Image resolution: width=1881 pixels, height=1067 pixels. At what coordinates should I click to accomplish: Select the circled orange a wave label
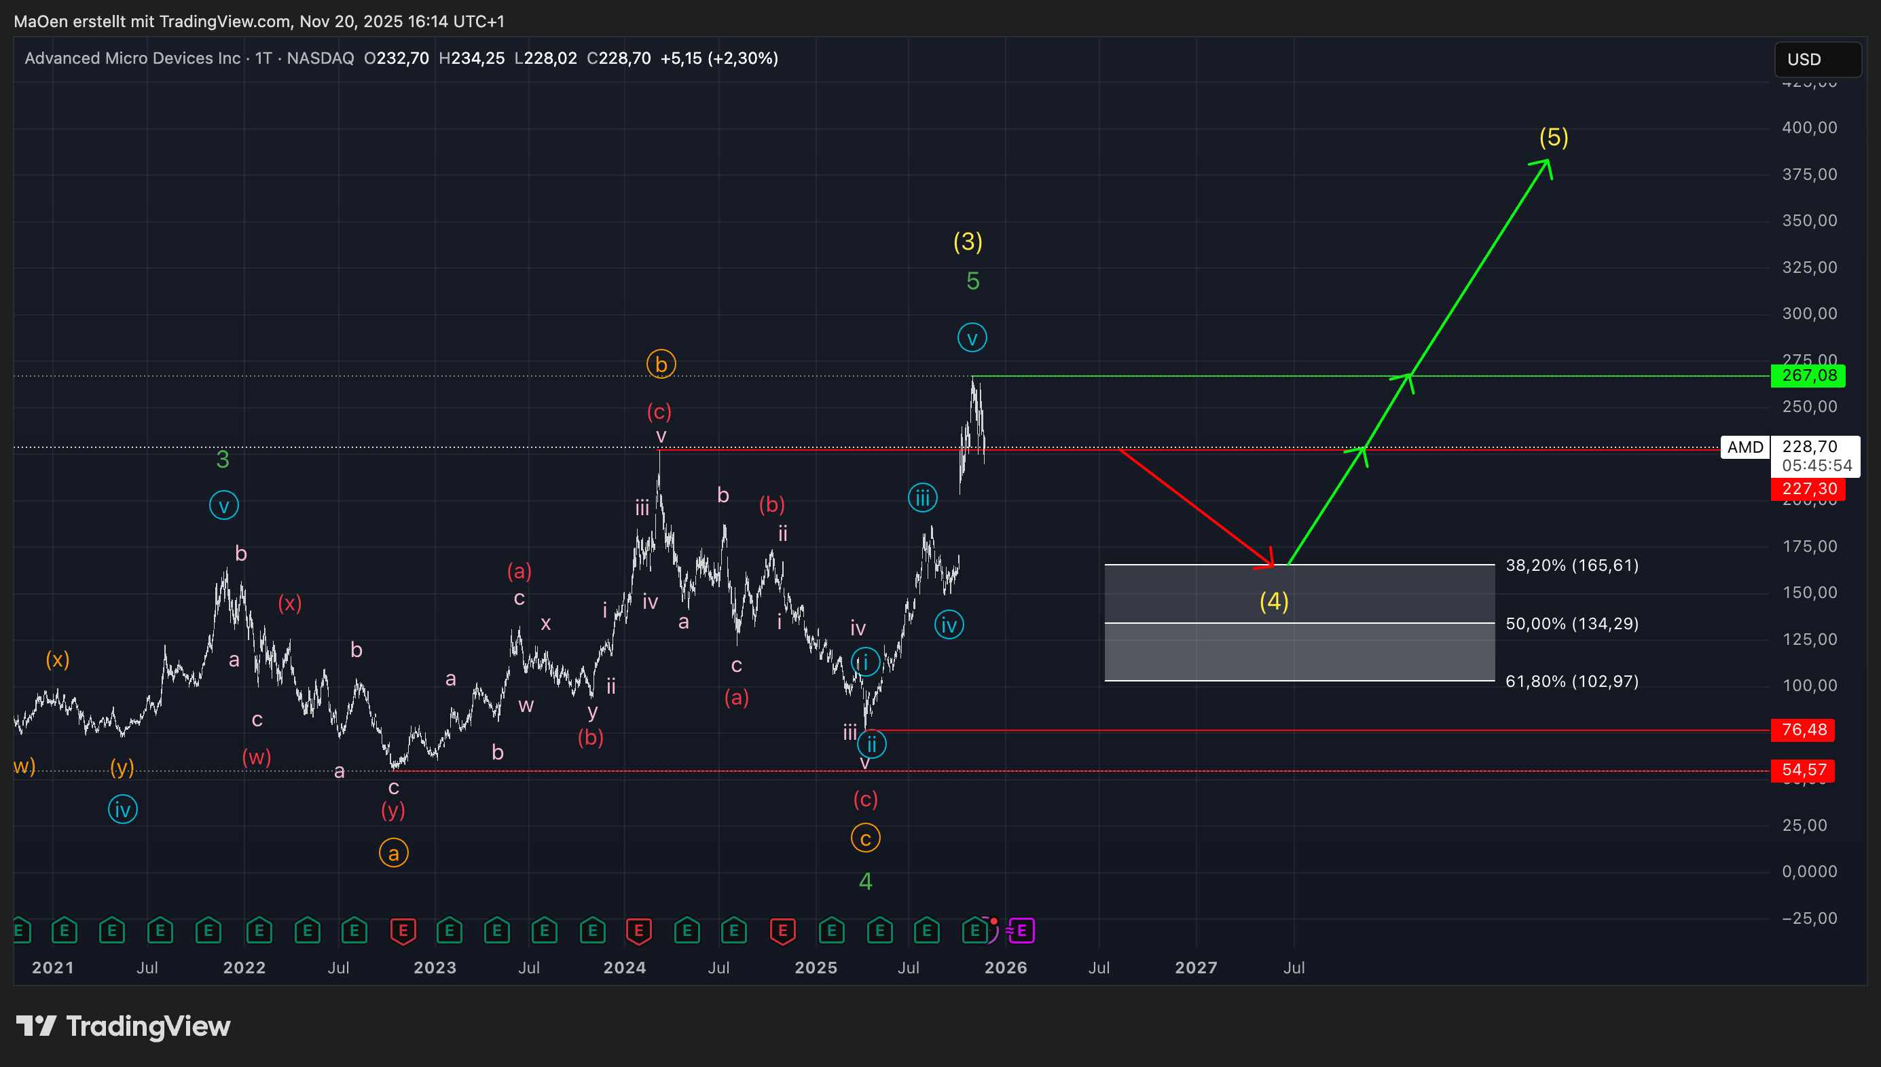tap(394, 853)
